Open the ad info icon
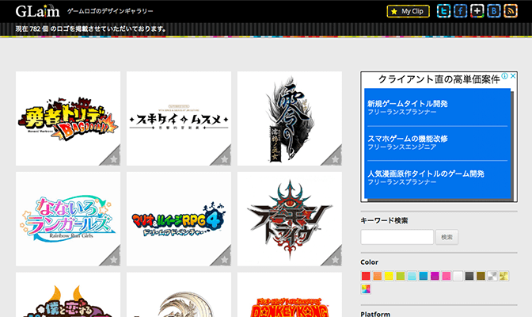Image resolution: width=532 pixels, height=317 pixels. click(x=505, y=76)
